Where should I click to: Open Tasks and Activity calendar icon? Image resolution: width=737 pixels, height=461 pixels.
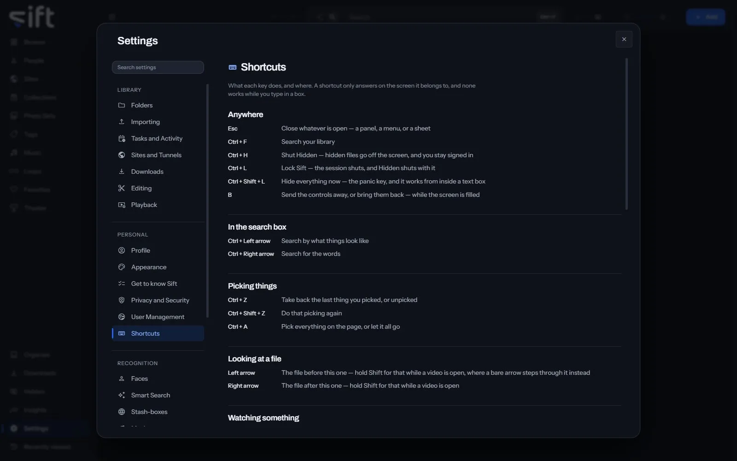pos(122,138)
